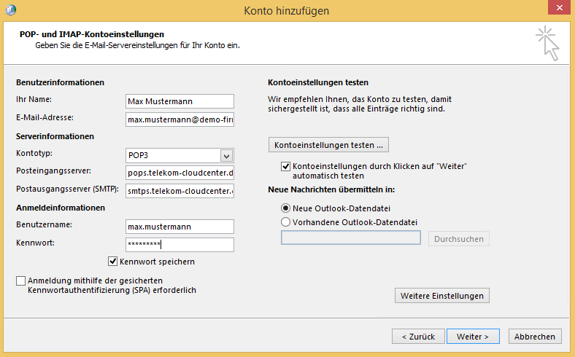Cancel with the Abbrechen button
575x357 pixels.
point(536,336)
